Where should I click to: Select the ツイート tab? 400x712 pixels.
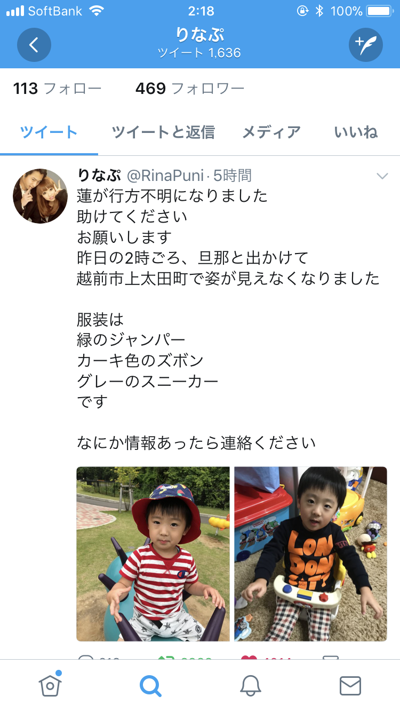pos(49,132)
